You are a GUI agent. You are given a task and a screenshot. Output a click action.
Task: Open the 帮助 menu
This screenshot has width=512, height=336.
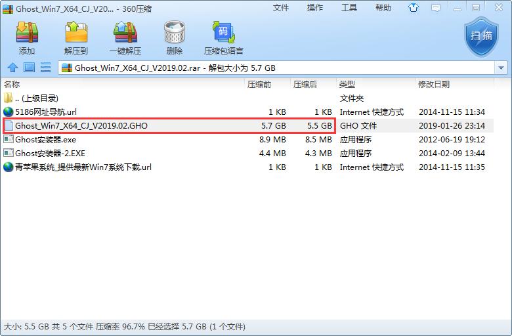click(383, 8)
